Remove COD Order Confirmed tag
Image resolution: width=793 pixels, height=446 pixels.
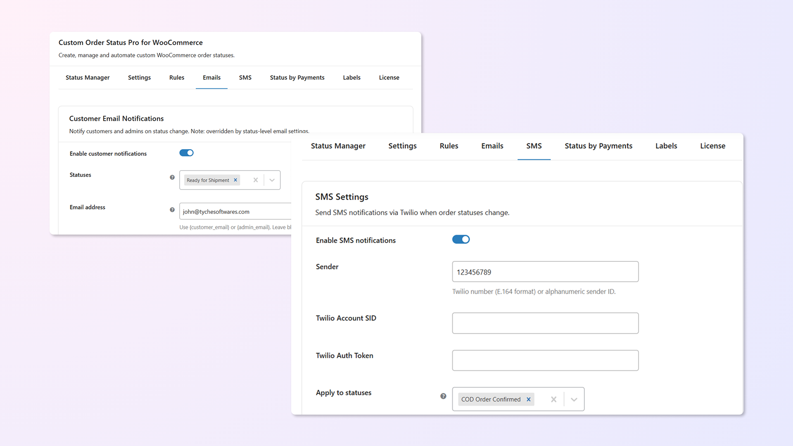[x=529, y=399]
